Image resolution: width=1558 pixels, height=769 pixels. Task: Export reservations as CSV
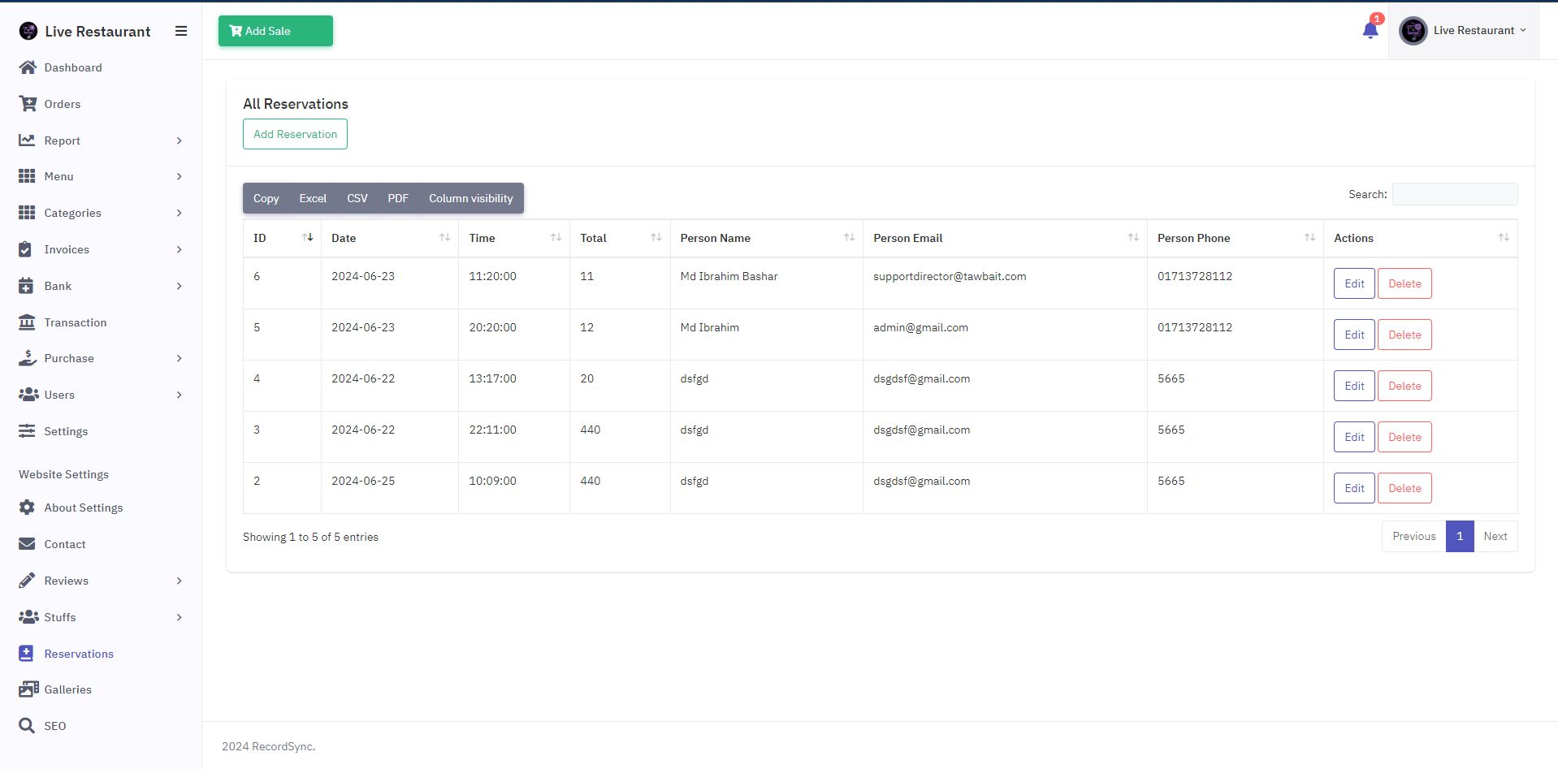(357, 198)
